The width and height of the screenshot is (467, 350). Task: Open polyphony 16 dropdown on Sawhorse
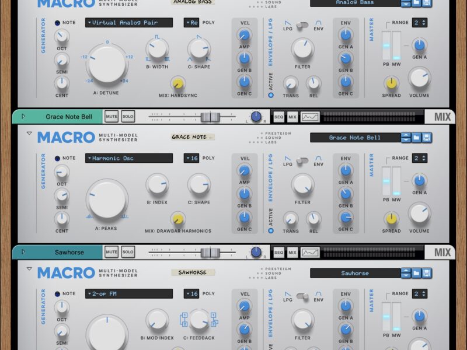click(x=191, y=293)
